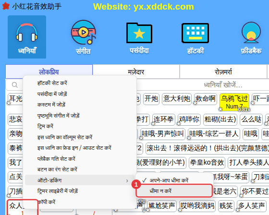
Task: Choose टाइमर लाइब्रेरी में जोड़ें entry
Action: pos(80,191)
